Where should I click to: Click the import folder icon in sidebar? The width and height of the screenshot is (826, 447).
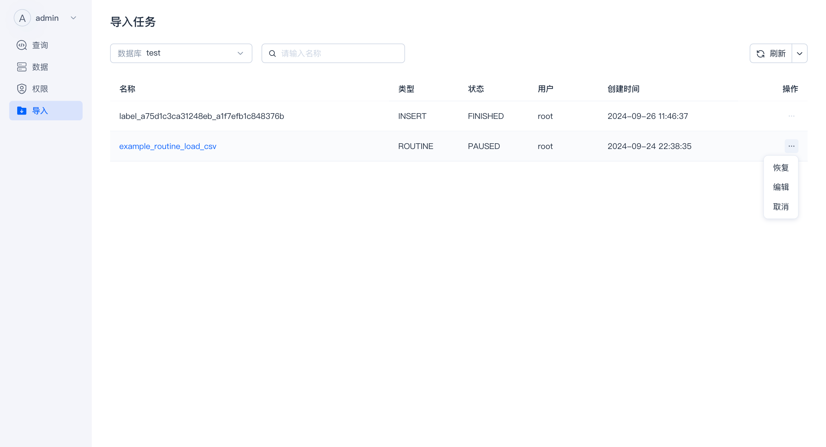pos(22,111)
